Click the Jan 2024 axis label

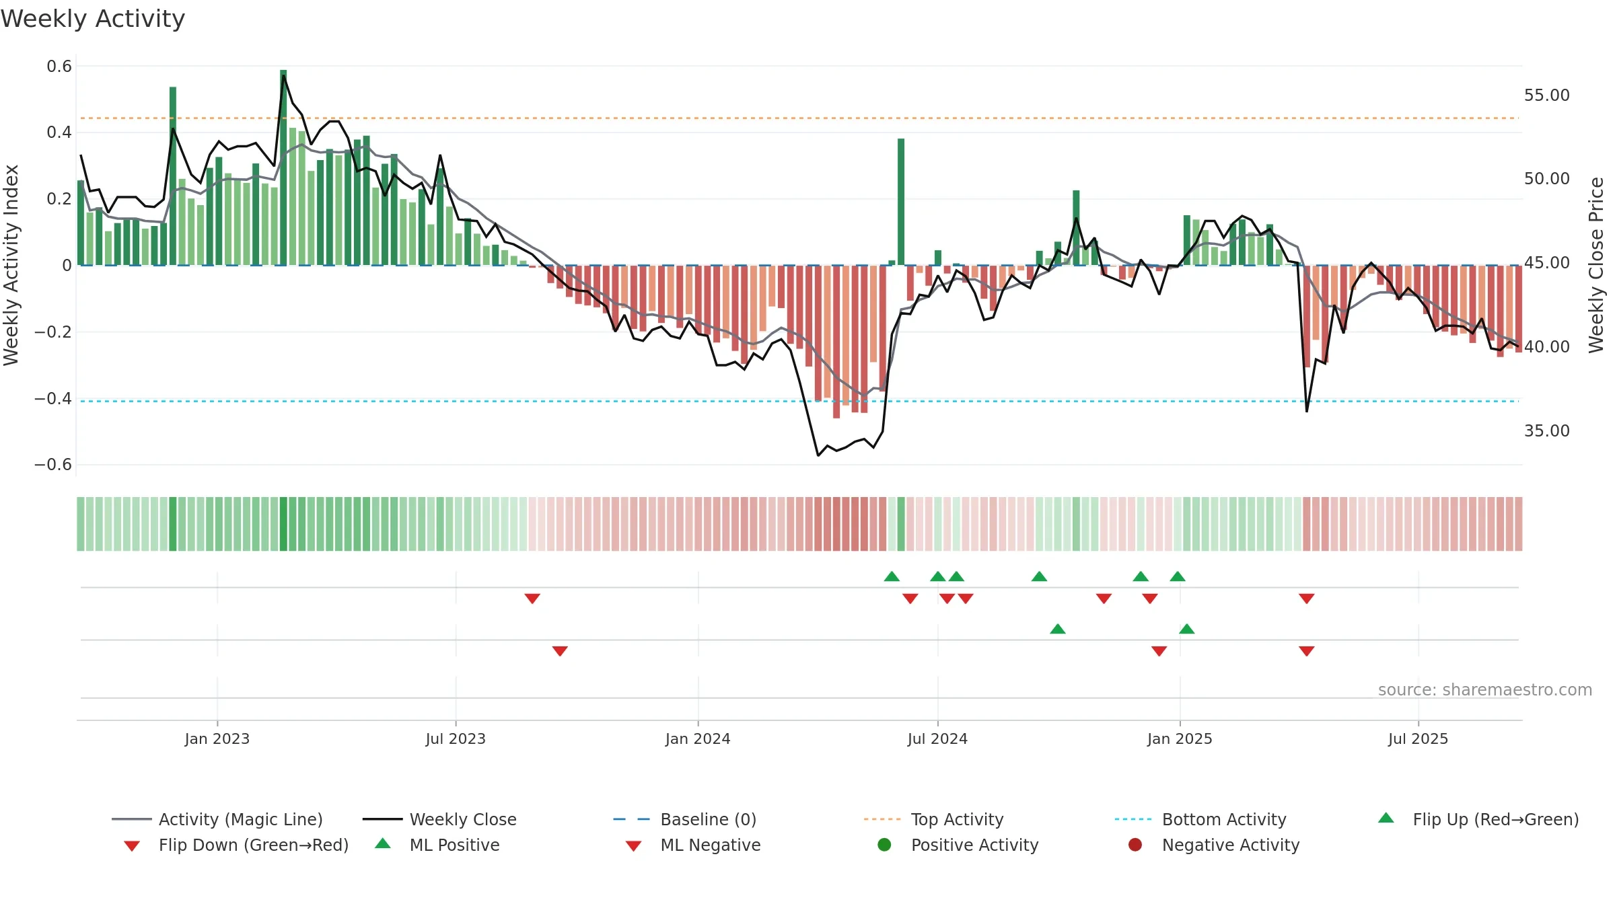coord(698,739)
